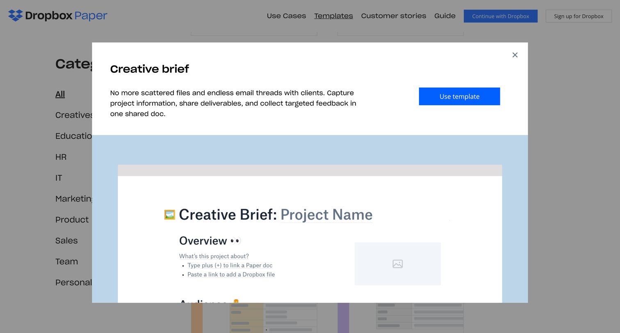Close the Creative brief dialog

click(515, 55)
